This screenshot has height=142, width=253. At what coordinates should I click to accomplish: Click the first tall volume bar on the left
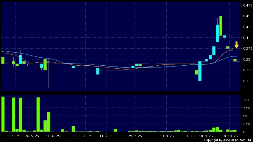[3, 114]
